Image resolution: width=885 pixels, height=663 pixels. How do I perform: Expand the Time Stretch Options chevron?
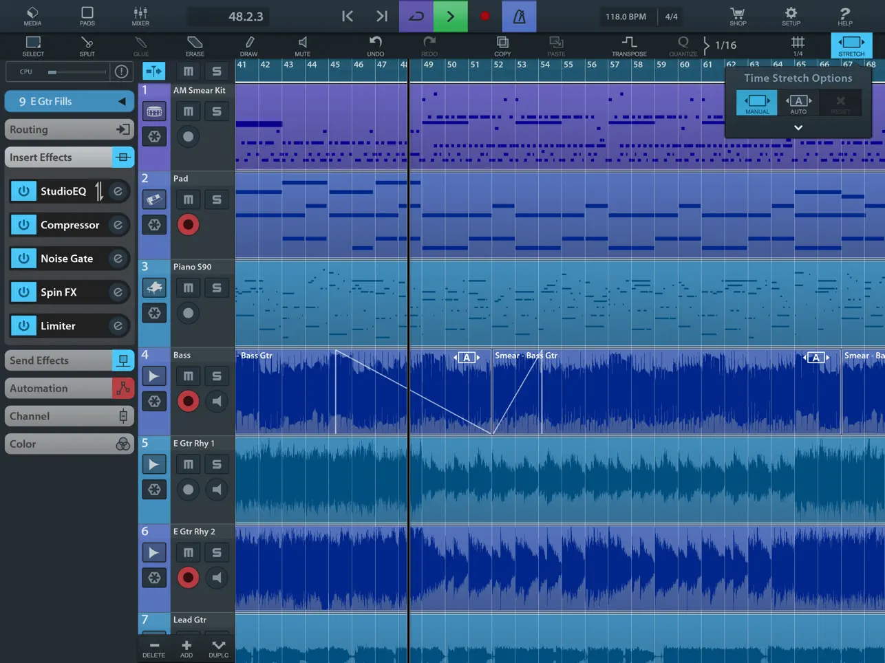(798, 128)
